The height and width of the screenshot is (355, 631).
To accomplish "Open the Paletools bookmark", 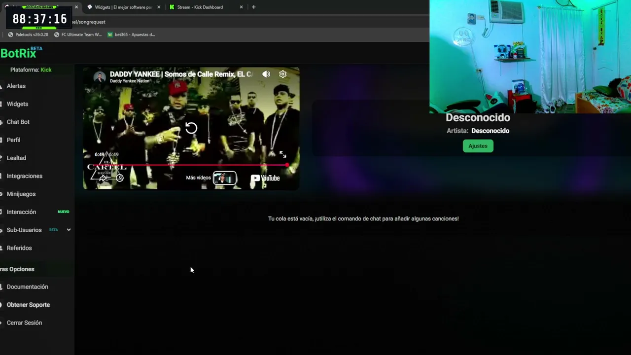I will pyautogui.click(x=28, y=35).
